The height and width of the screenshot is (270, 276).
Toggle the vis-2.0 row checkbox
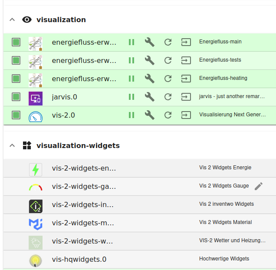click(16, 115)
